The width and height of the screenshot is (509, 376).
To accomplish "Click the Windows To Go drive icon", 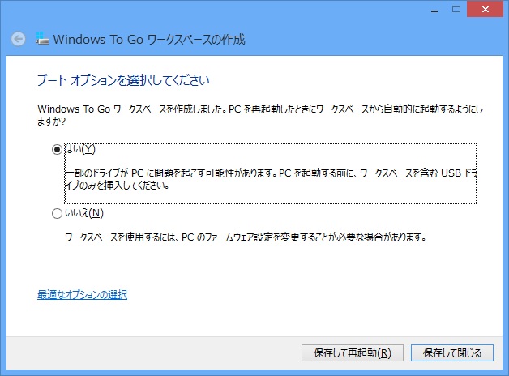I will tap(42, 38).
